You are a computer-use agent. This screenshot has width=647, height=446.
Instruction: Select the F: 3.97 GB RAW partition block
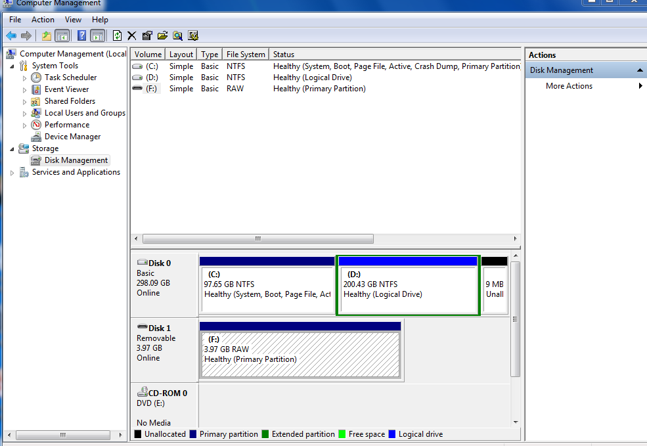click(300, 349)
